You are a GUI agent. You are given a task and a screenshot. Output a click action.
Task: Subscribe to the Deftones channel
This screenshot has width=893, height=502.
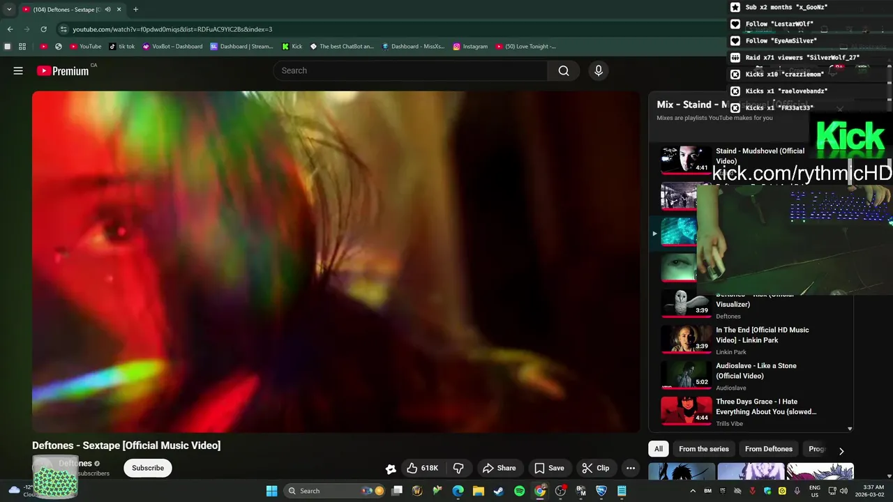148,468
